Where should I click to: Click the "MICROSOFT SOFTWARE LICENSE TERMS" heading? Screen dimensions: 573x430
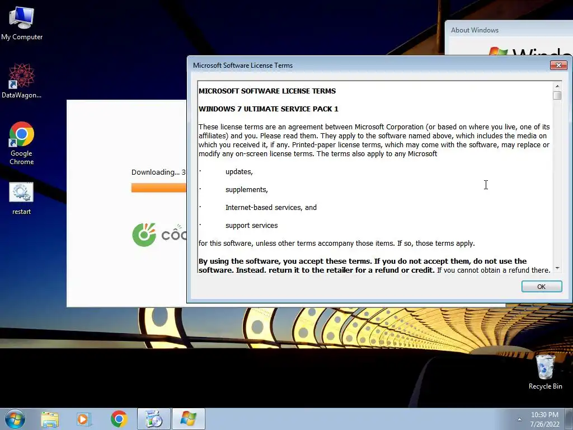[267, 91]
